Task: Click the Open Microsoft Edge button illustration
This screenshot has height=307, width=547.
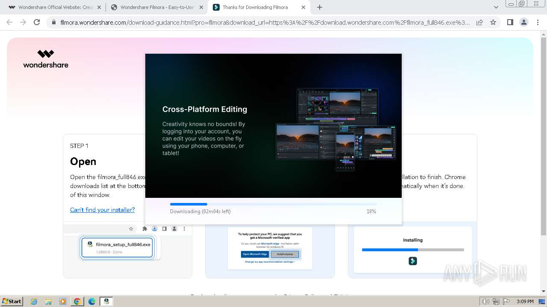Action: 255,254
